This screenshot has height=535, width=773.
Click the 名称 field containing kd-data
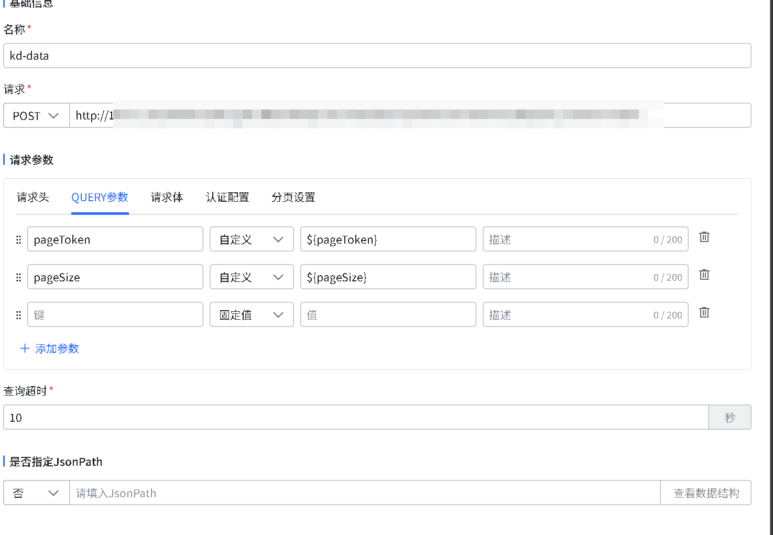[x=377, y=56]
